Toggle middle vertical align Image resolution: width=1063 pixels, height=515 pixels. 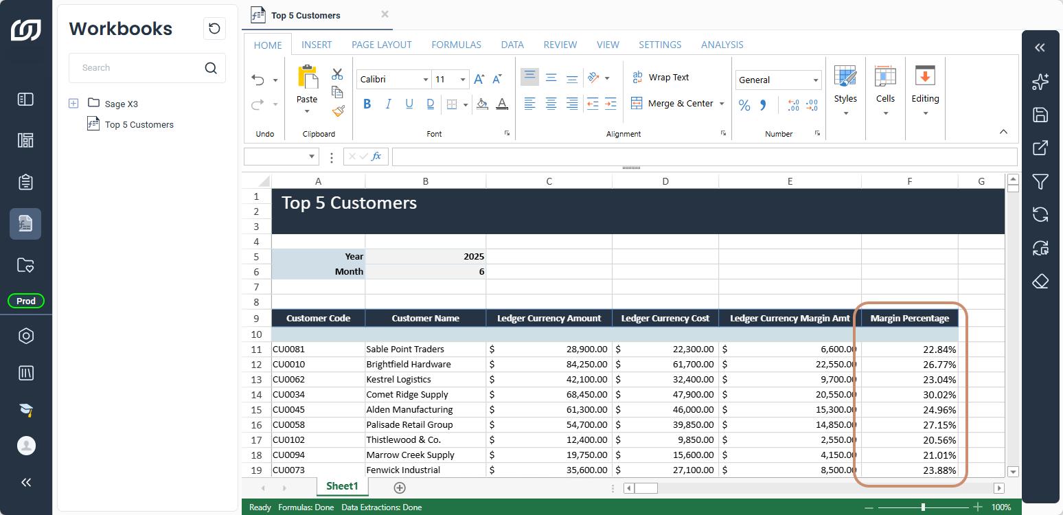551,78
